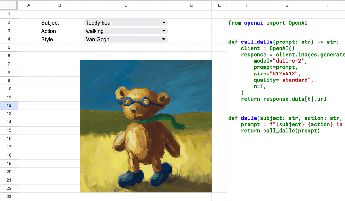The width and height of the screenshot is (345, 201).
Task: Select the Action label cell
Action: tap(60, 31)
